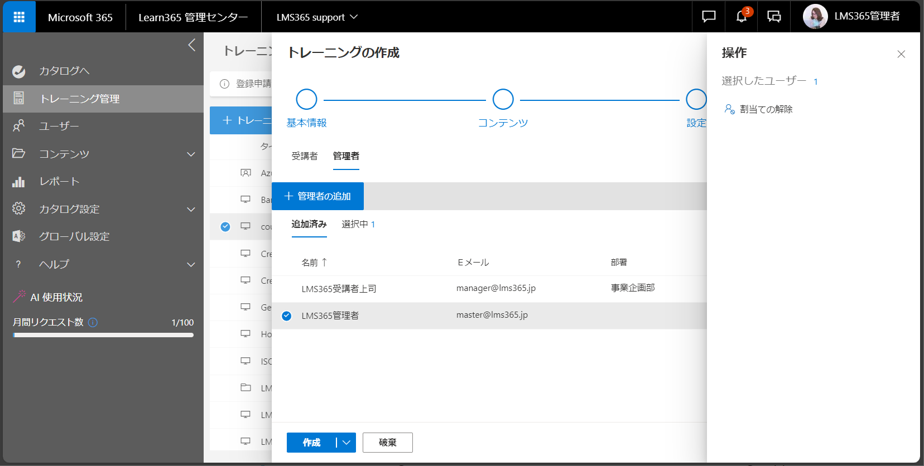Select the コンテンツ step circle
Image resolution: width=924 pixels, height=466 pixels.
click(x=503, y=99)
